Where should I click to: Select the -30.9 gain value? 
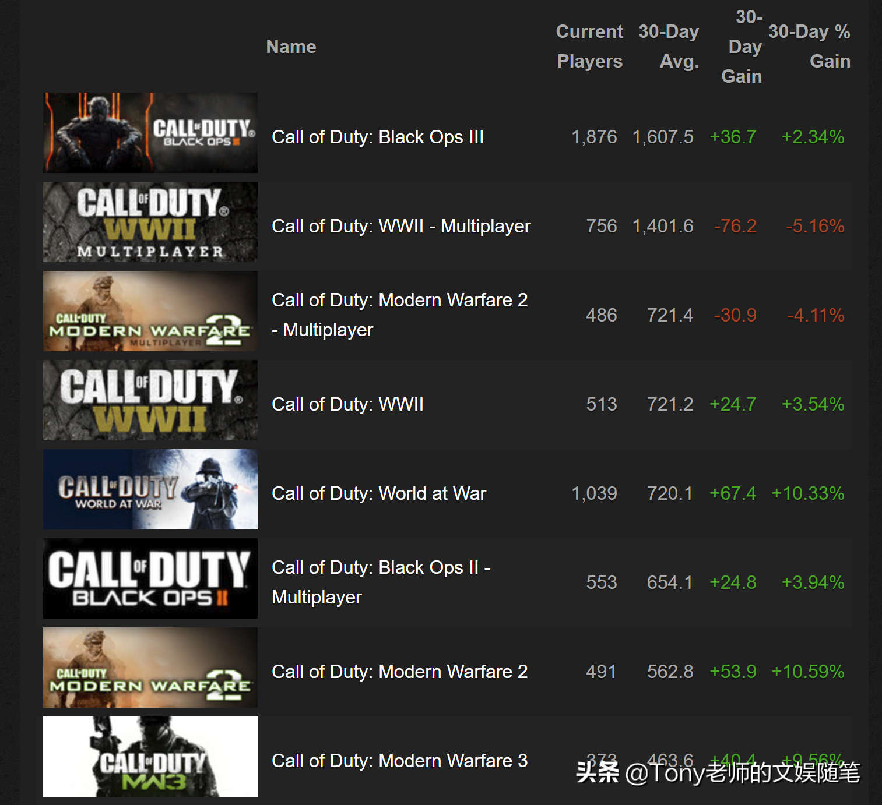click(735, 315)
